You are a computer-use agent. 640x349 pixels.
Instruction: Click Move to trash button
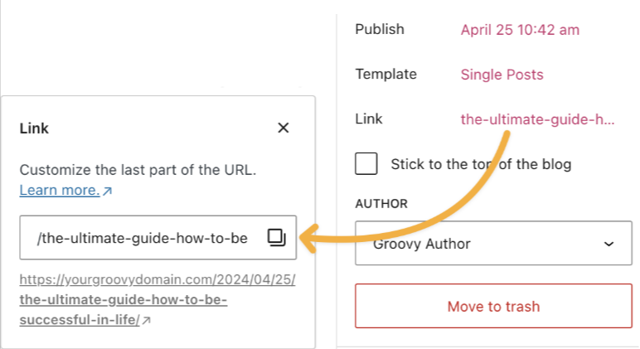tap(493, 306)
